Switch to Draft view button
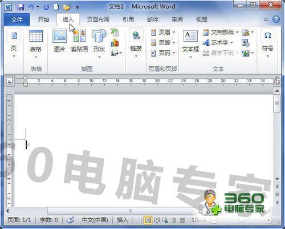This screenshot has height=229, width=285. pos(182,220)
